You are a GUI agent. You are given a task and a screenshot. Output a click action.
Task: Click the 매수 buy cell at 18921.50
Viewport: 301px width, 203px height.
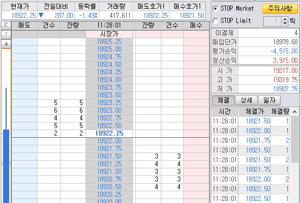click(x=196, y=157)
